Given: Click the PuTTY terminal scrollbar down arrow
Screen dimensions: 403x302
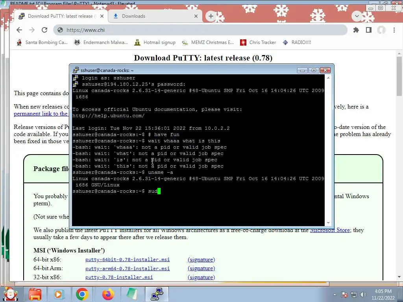Looking at the screenshot, I should [328, 223].
